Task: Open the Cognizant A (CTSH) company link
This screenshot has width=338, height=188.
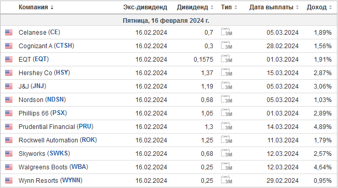Action: (x=47, y=46)
